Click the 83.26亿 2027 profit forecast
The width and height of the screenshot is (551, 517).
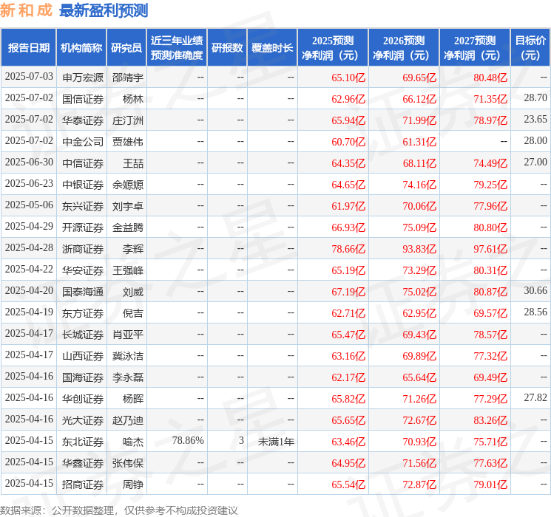point(490,420)
